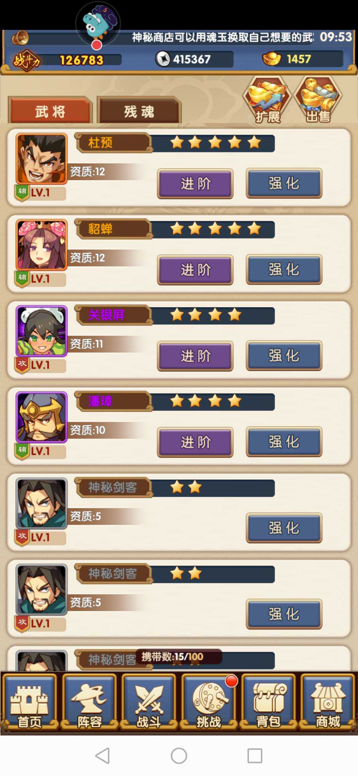Click 进阶 button for 关银屏
The height and width of the screenshot is (776, 358).
coord(195,356)
